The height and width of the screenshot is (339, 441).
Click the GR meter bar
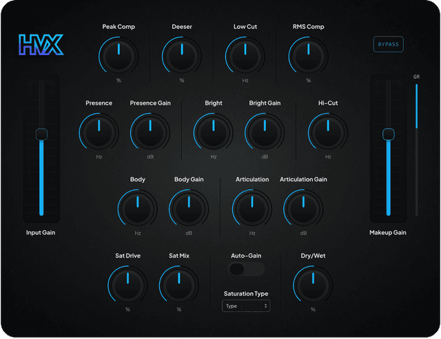coord(416,150)
